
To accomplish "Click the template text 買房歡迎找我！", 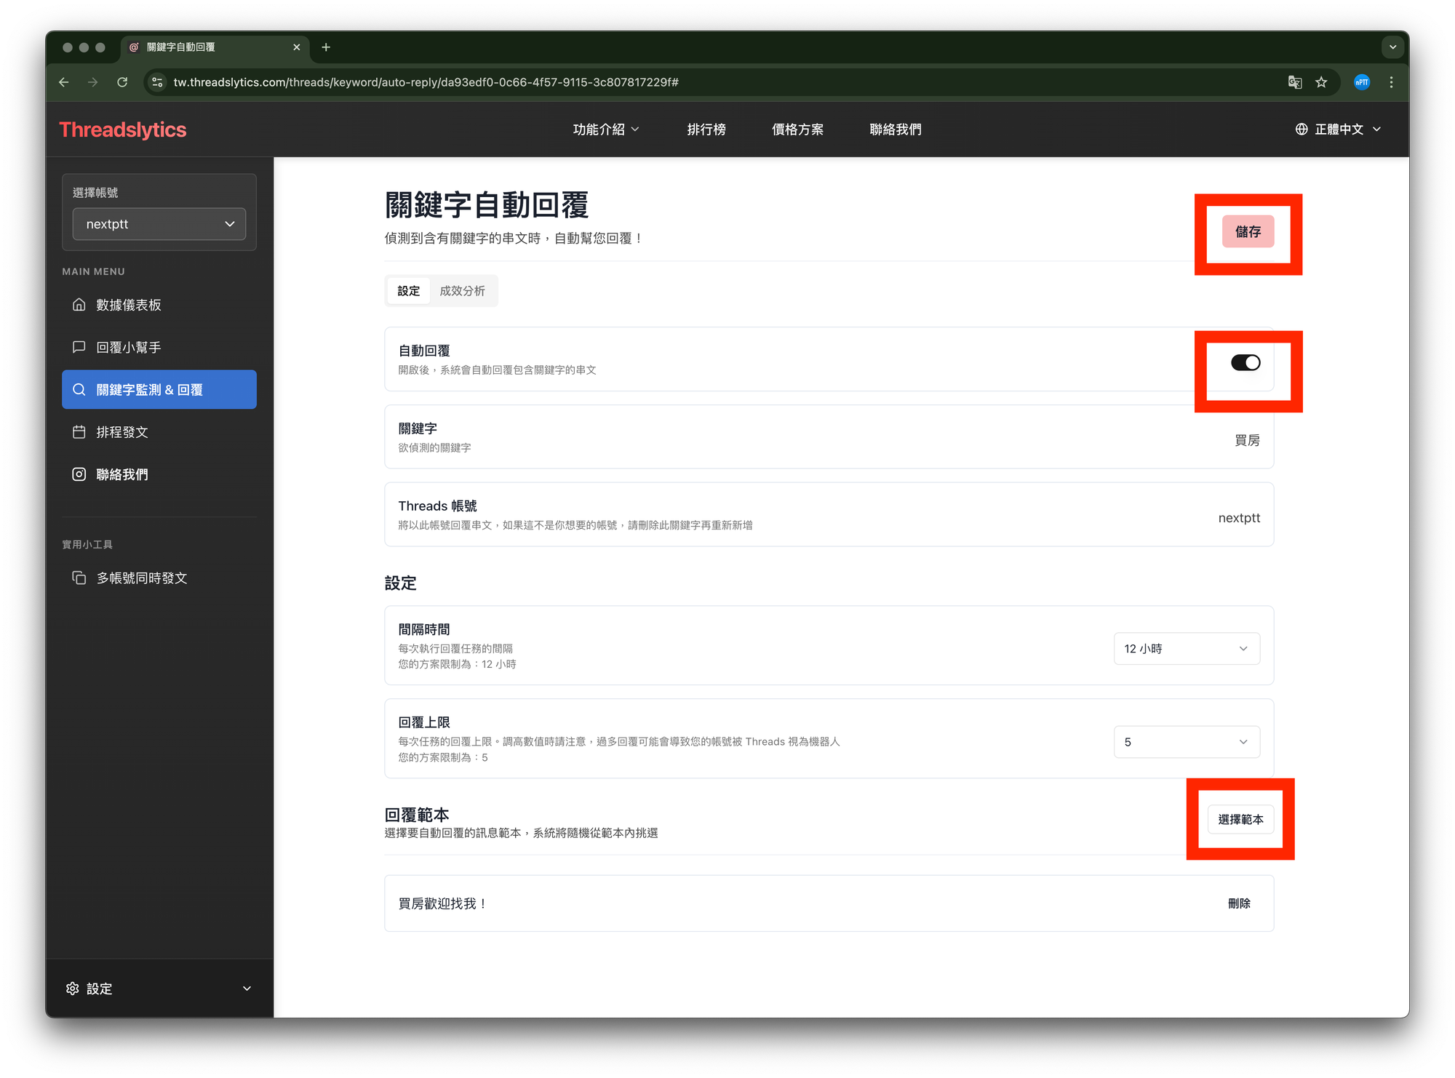I will pyautogui.click(x=443, y=903).
